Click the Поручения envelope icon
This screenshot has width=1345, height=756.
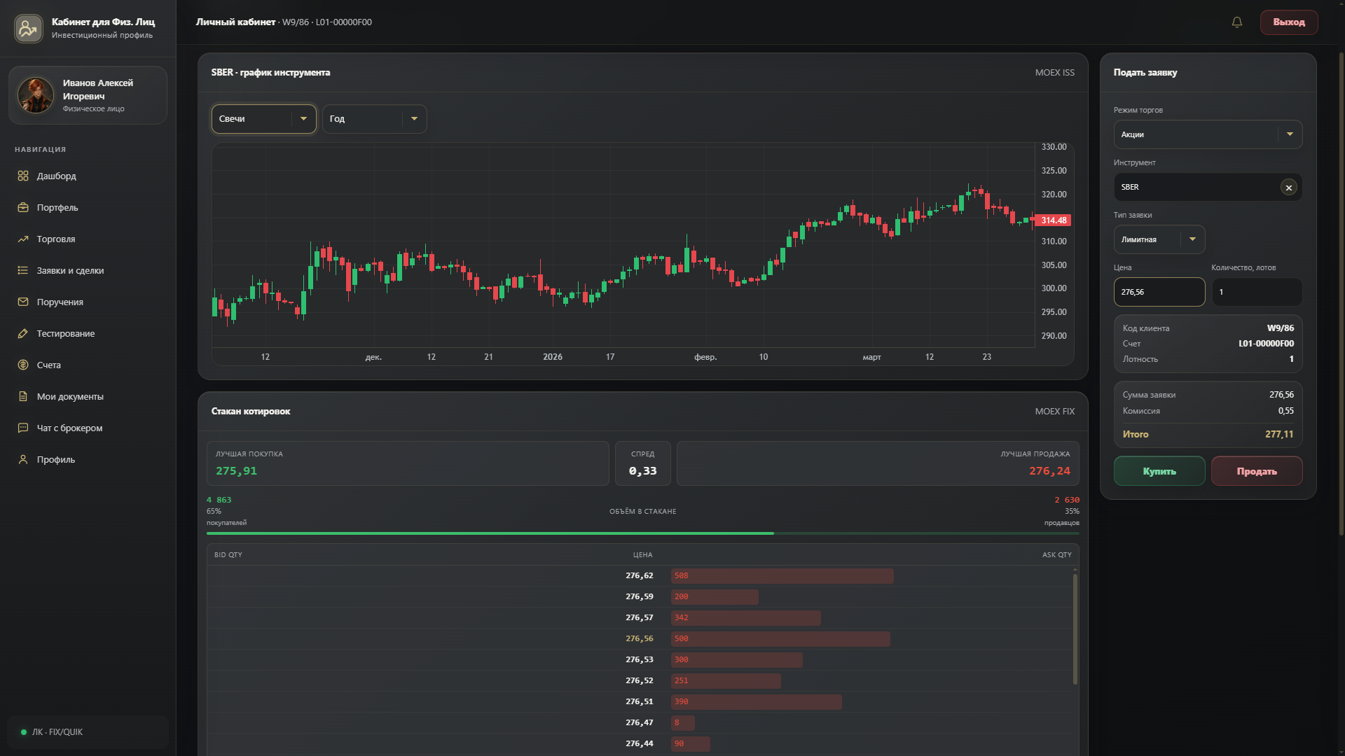[23, 302]
